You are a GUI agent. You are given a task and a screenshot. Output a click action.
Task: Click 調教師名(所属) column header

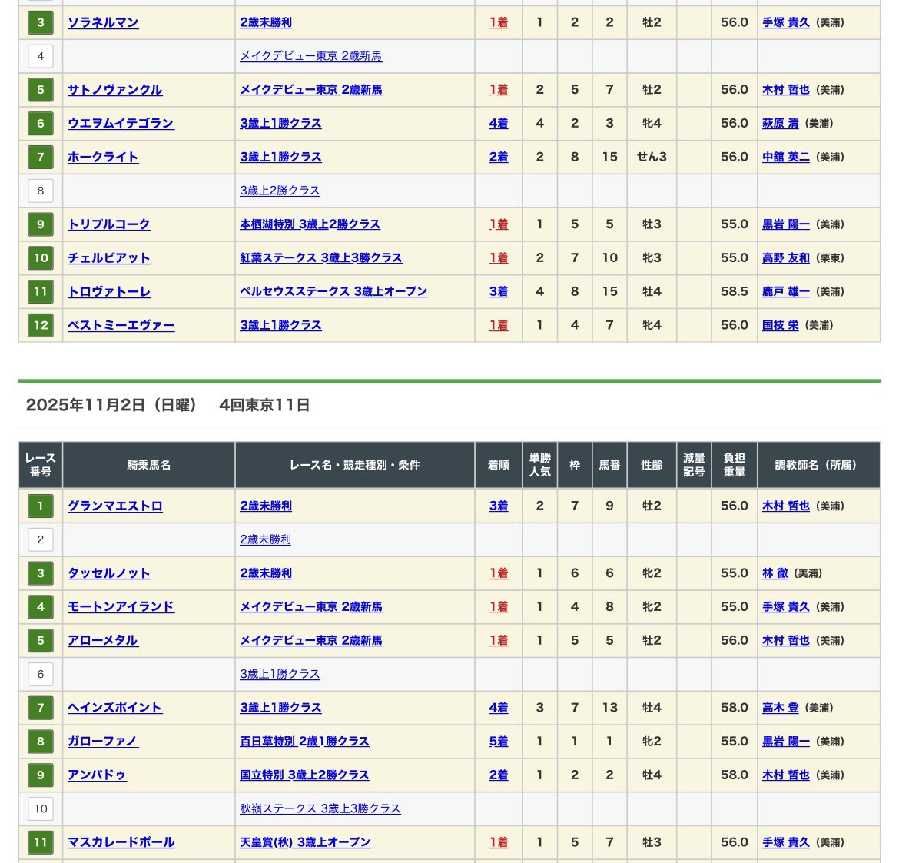(x=818, y=465)
